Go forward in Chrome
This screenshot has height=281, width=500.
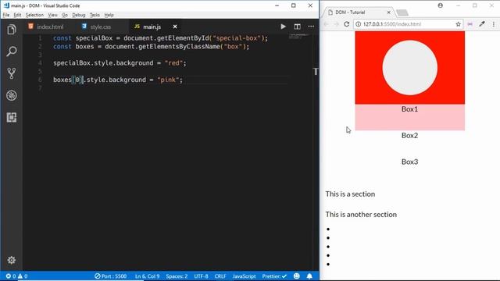[336, 24]
